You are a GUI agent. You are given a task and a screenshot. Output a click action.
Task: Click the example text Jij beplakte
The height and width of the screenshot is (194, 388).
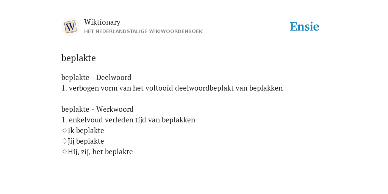(x=86, y=141)
